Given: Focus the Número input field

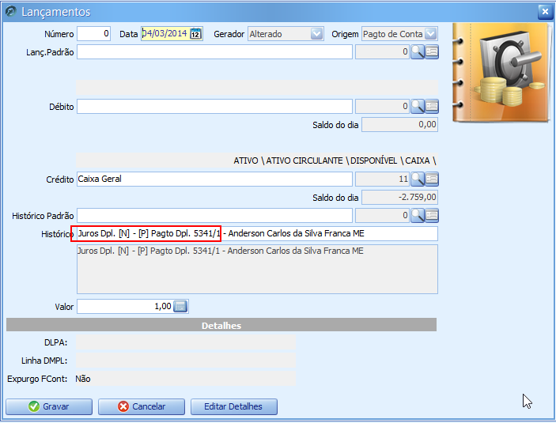Looking at the screenshot, I should 93,34.
